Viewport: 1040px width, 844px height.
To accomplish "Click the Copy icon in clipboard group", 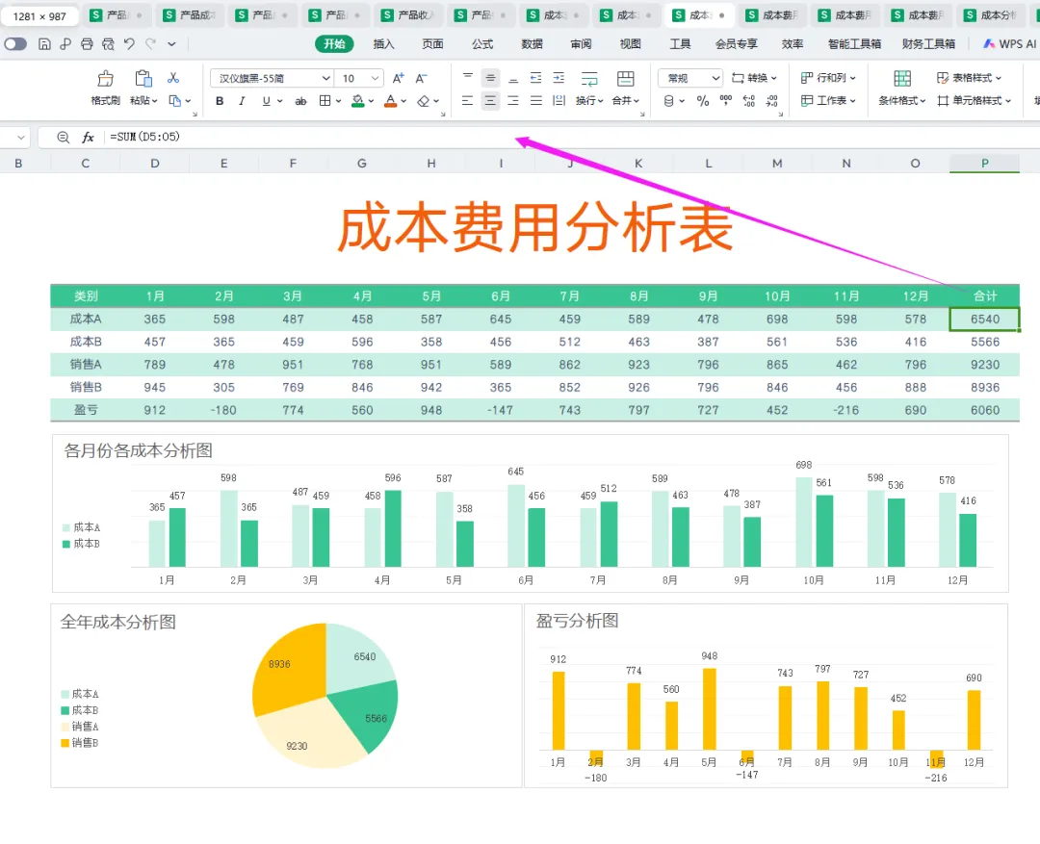I will (x=175, y=101).
